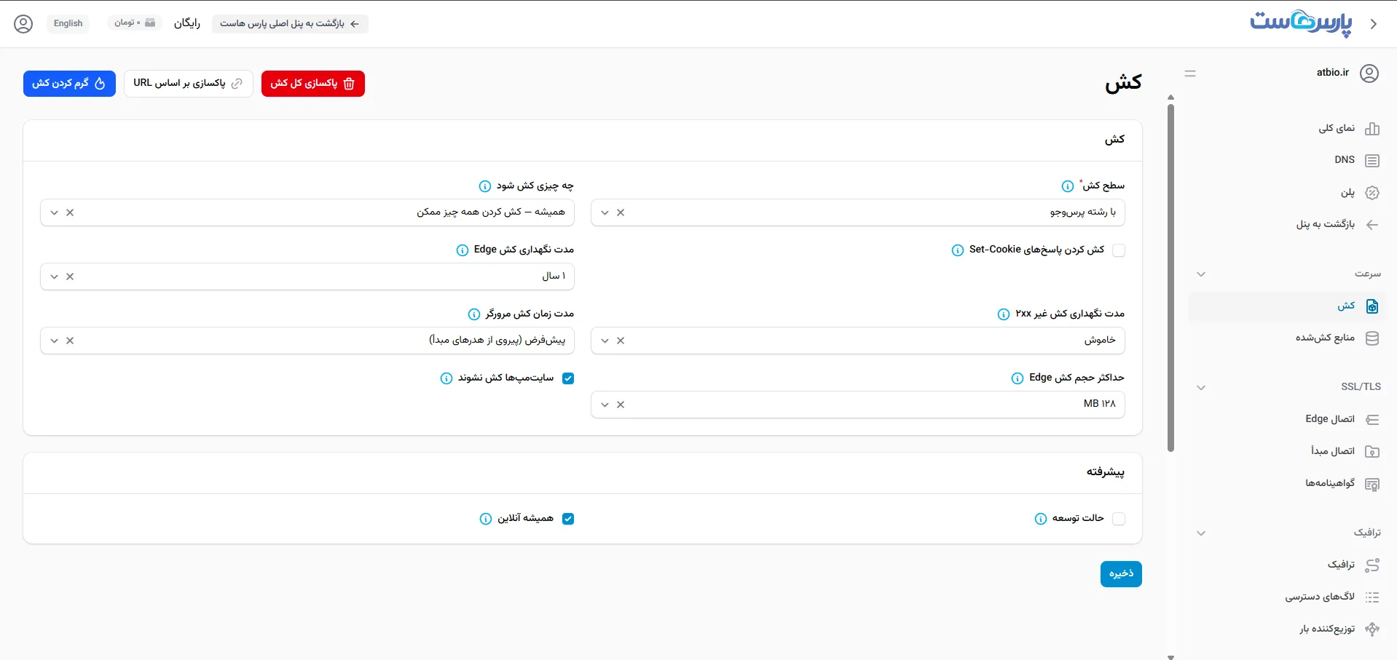Collapse the sidebar with the hamburger icon
This screenshot has width=1397, height=660.
pyautogui.click(x=1190, y=73)
